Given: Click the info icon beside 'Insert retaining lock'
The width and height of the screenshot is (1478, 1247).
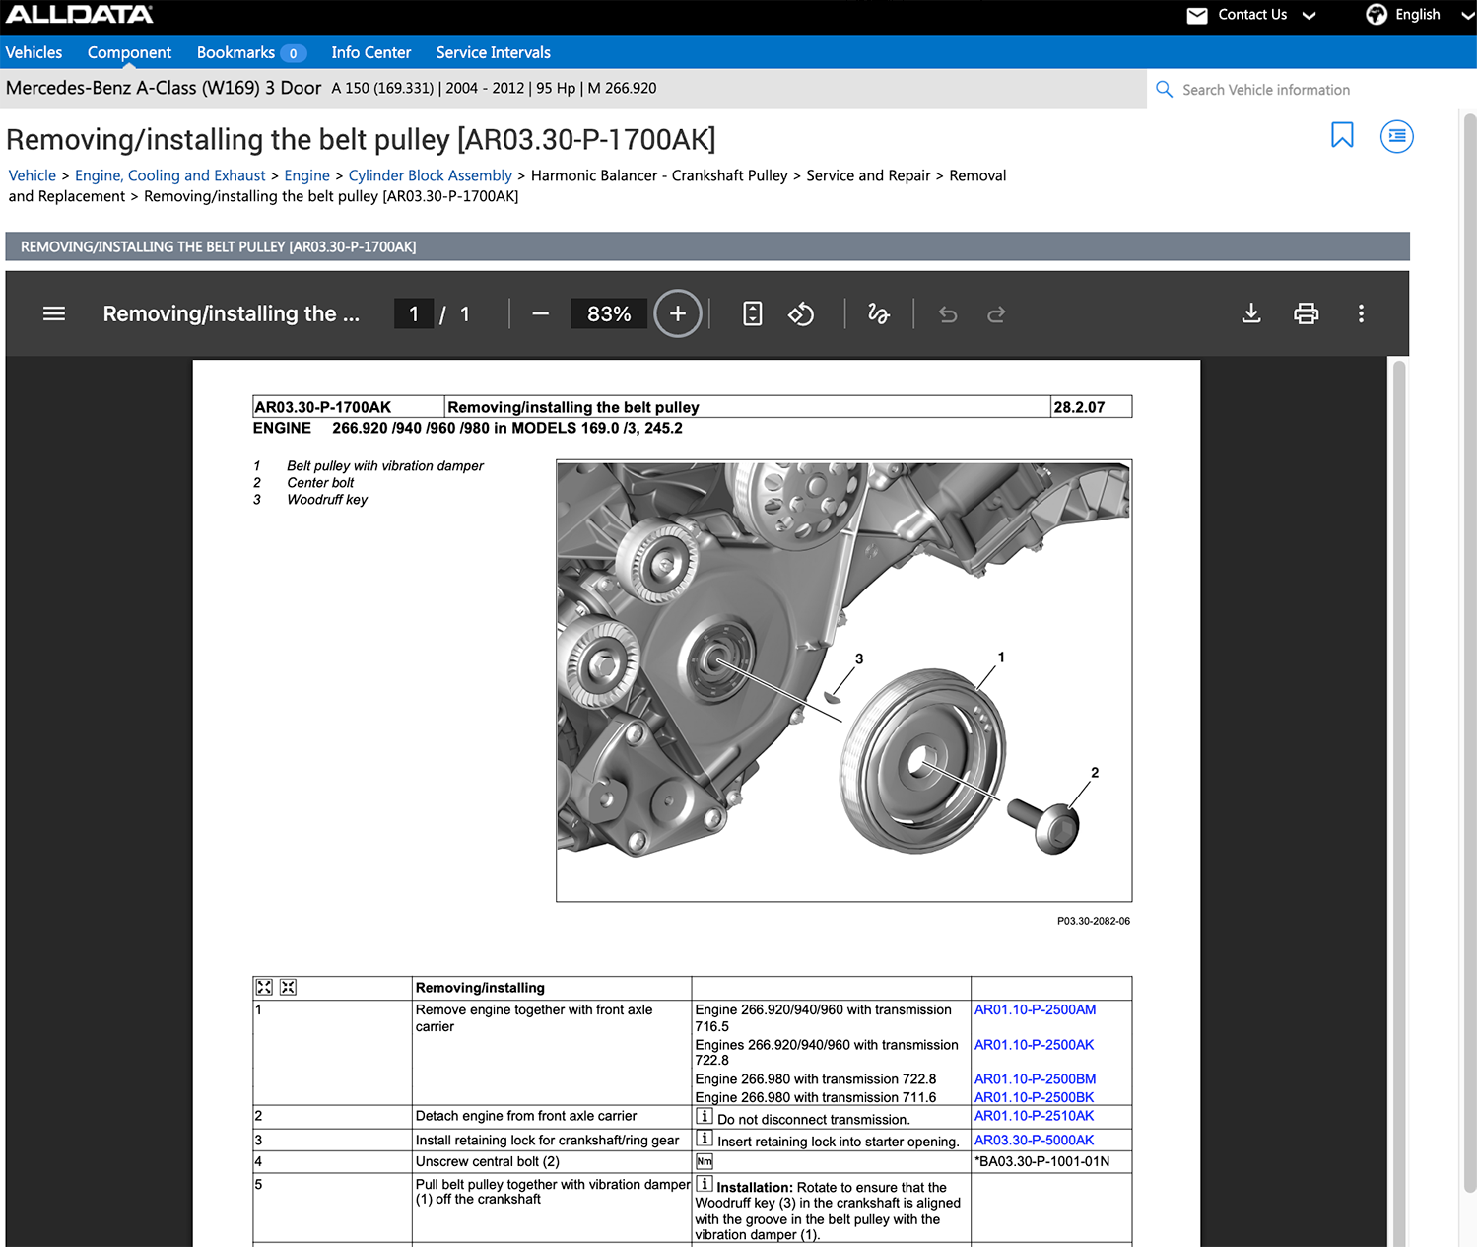Looking at the screenshot, I should click(705, 1138).
